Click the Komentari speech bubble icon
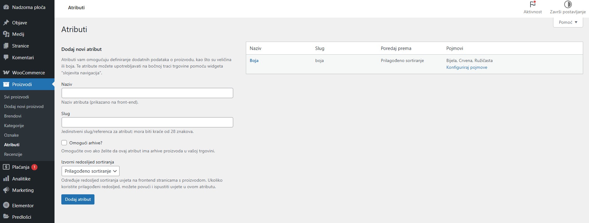This screenshot has width=589, height=223. (x=6, y=57)
